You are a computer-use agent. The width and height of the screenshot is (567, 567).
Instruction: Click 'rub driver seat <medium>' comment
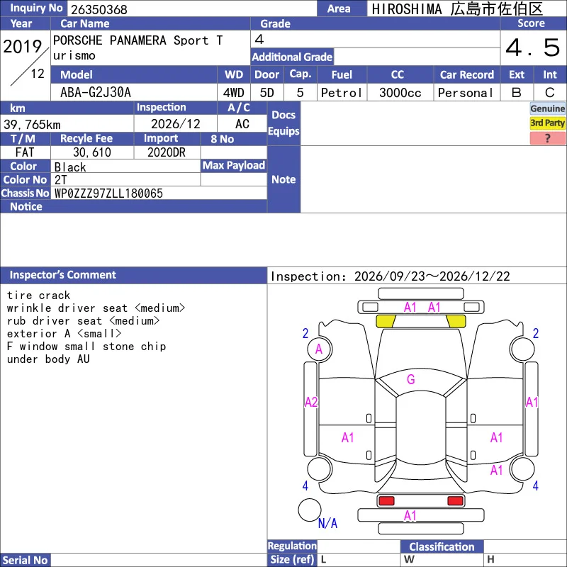(x=83, y=321)
